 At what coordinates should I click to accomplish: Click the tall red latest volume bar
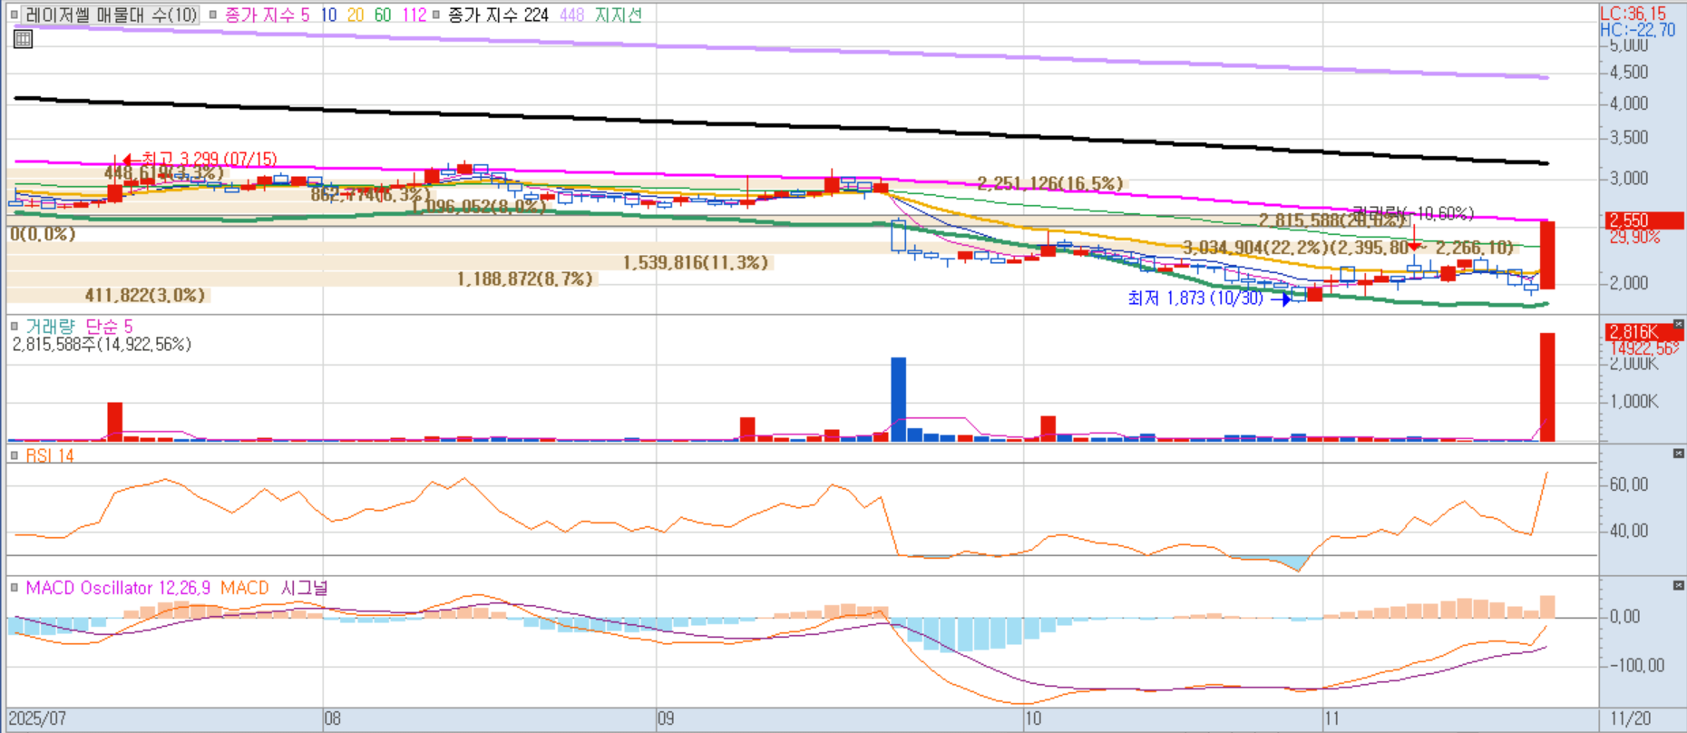click(x=1547, y=387)
